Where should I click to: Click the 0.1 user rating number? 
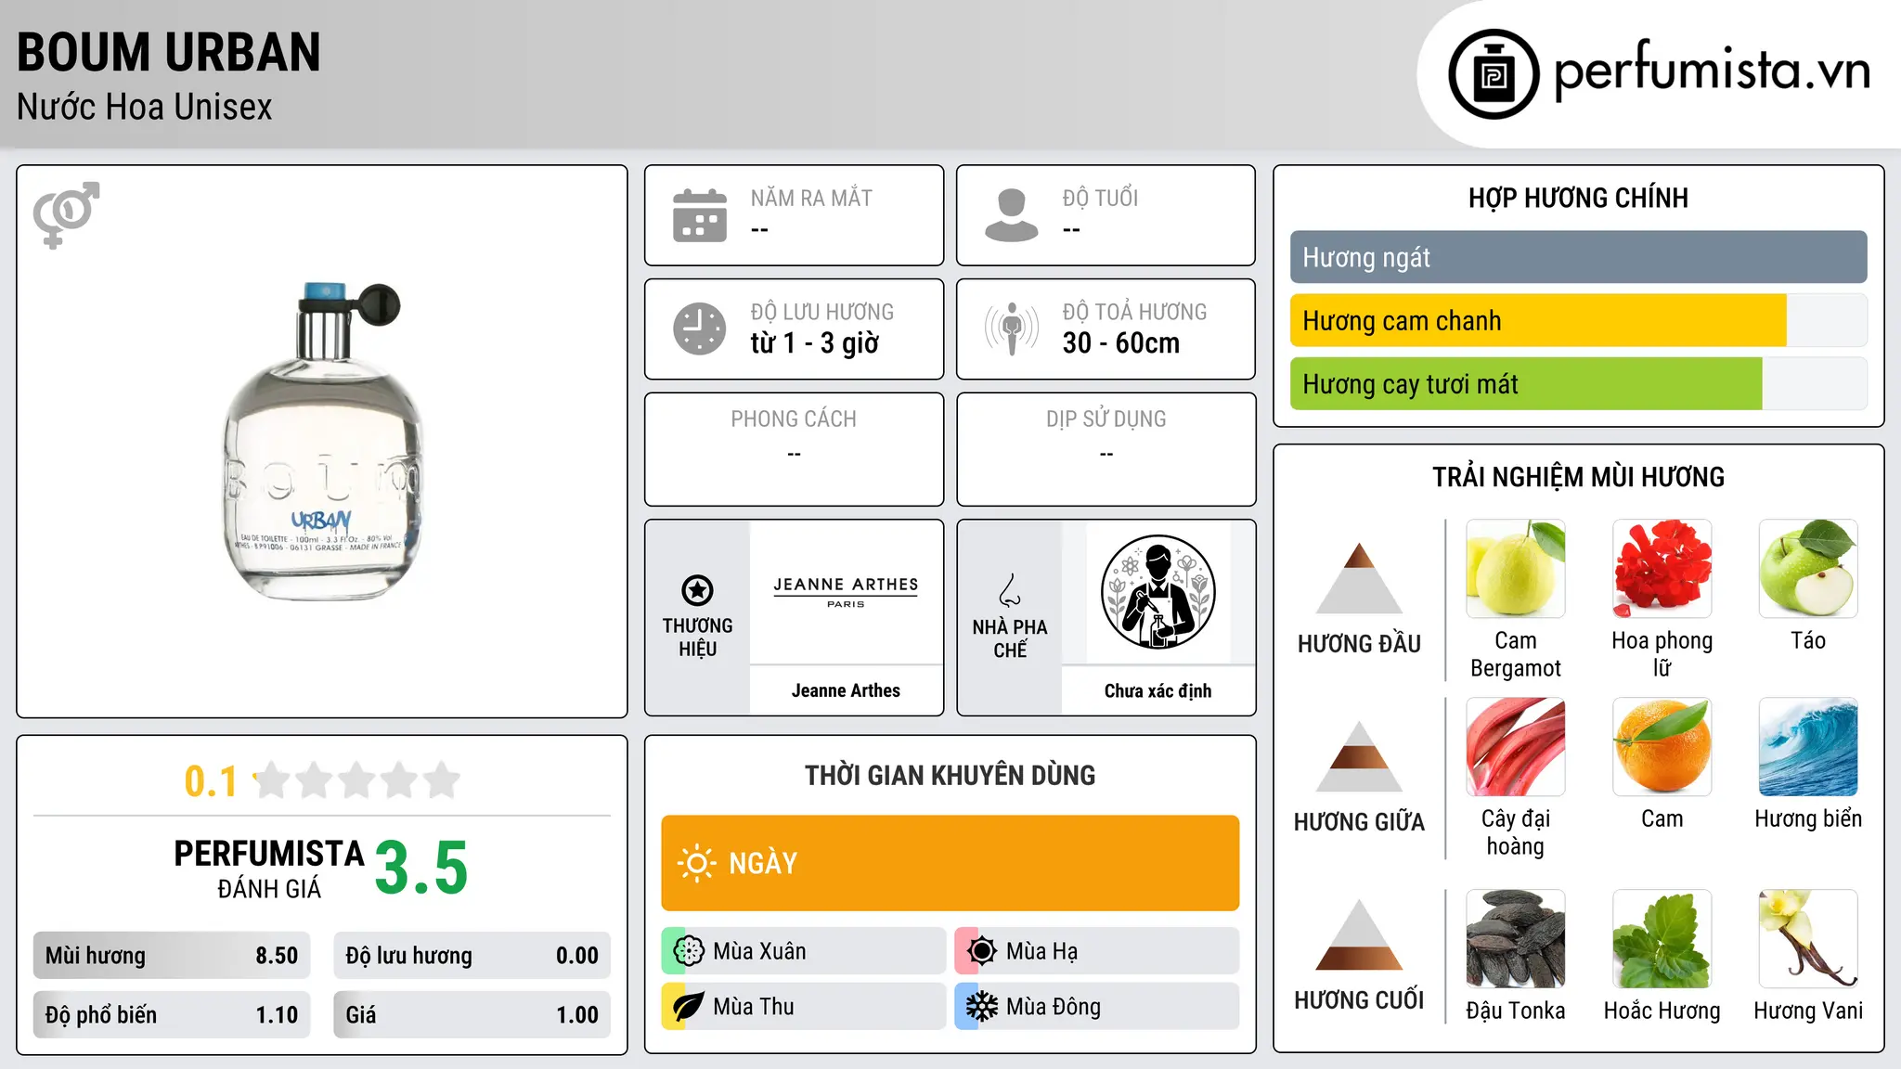(211, 781)
